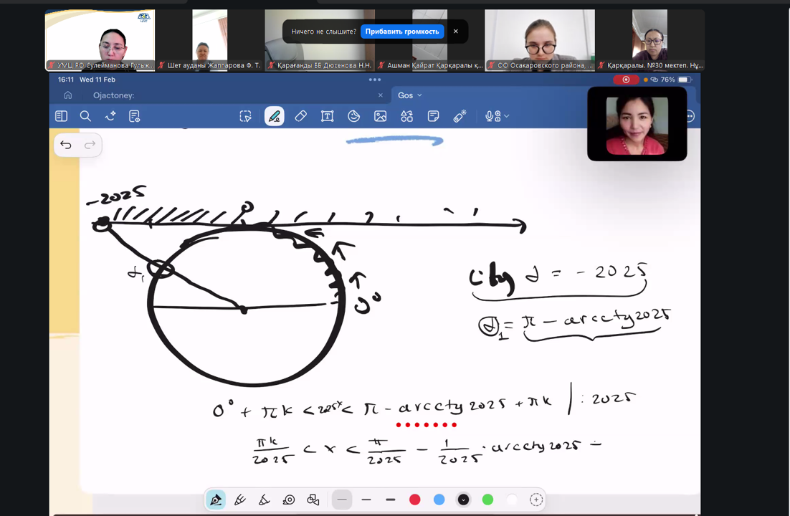Select the thinnest stroke width
The height and width of the screenshot is (516, 790).
click(x=342, y=500)
